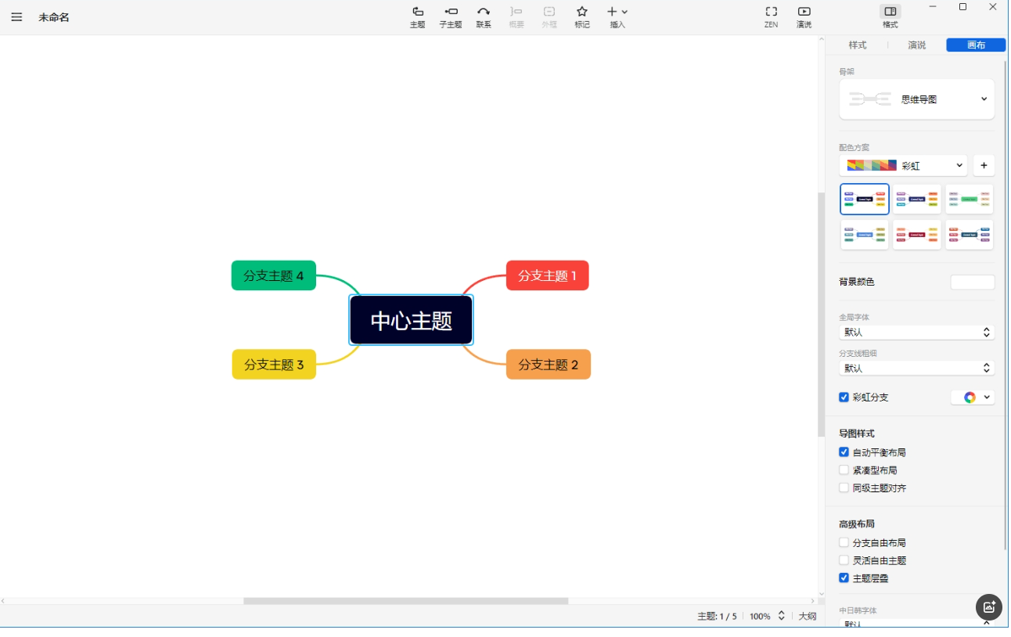1011x637 pixels.
Task: Add a subtopic with 子主题 tool
Action: tap(451, 17)
